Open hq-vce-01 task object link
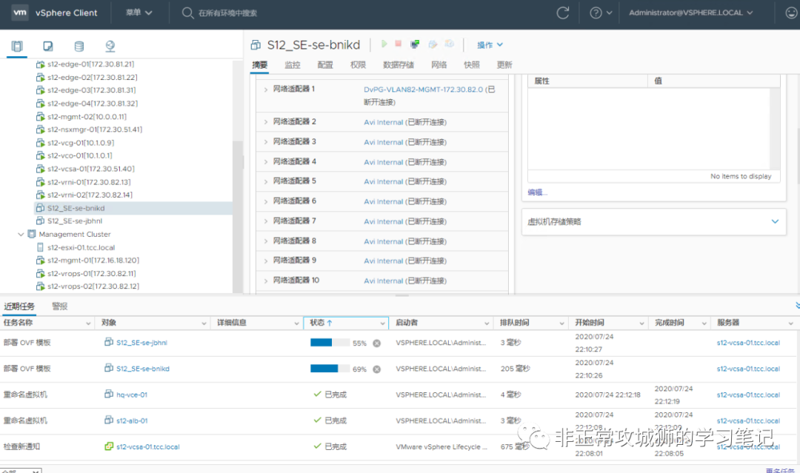 tap(132, 395)
